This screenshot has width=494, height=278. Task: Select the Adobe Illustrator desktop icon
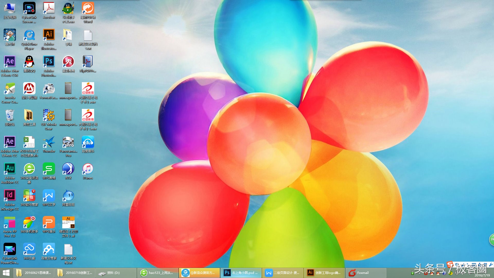click(x=49, y=35)
